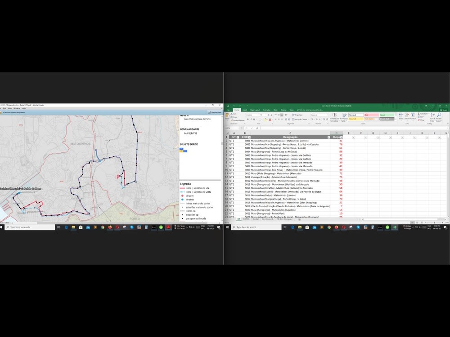Viewport: 450px width, 337px height.
Task: Open the filter dropdown in column E
Action: 353,137
